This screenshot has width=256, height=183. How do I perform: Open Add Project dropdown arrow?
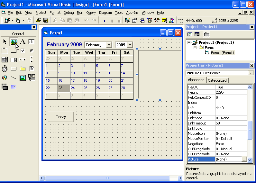pyautogui.click(x=12, y=21)
